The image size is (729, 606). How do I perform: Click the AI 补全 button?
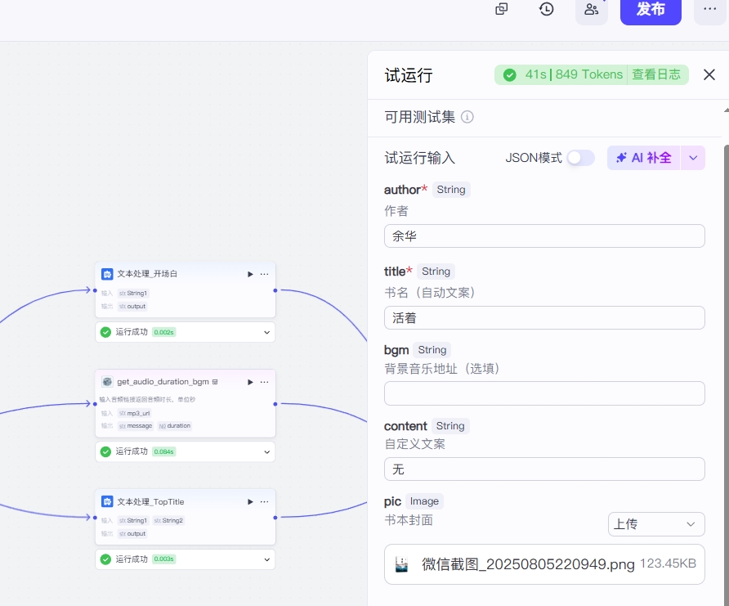[x=643, y=158]
